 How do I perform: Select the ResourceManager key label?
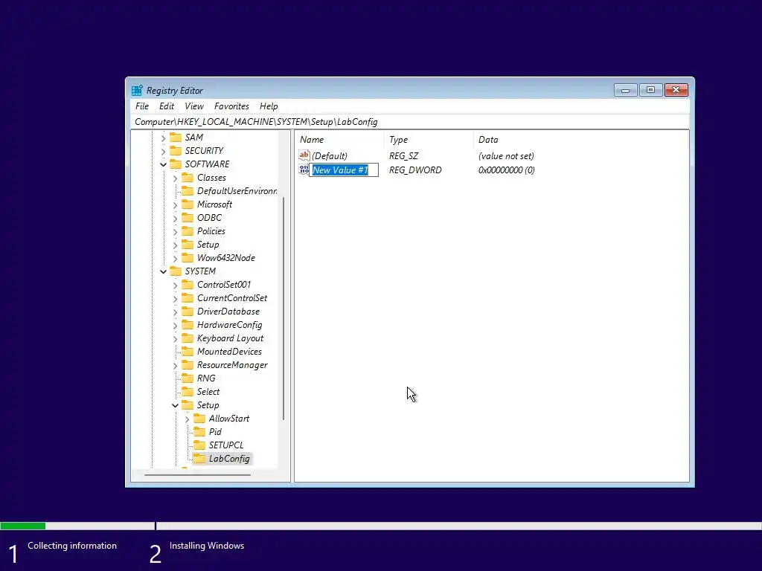point(232,365)
